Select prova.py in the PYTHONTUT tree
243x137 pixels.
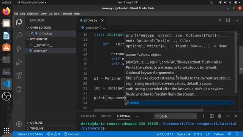50,51
